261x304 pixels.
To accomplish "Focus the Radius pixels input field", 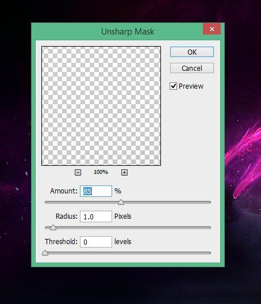I will click(96, 216).
